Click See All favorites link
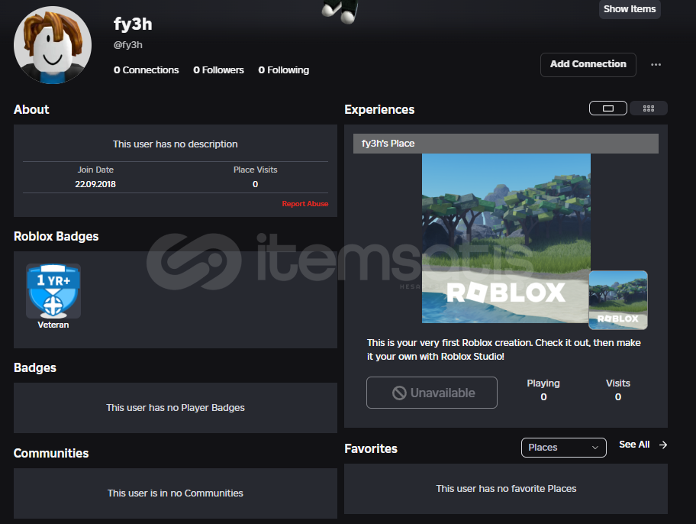Viewport: 696px width, 524px height. click(x=634, y=445)
